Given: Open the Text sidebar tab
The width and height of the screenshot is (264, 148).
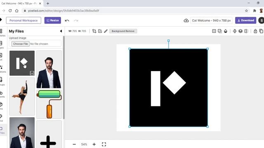Looking at the screenshot, I should [2, 57].
